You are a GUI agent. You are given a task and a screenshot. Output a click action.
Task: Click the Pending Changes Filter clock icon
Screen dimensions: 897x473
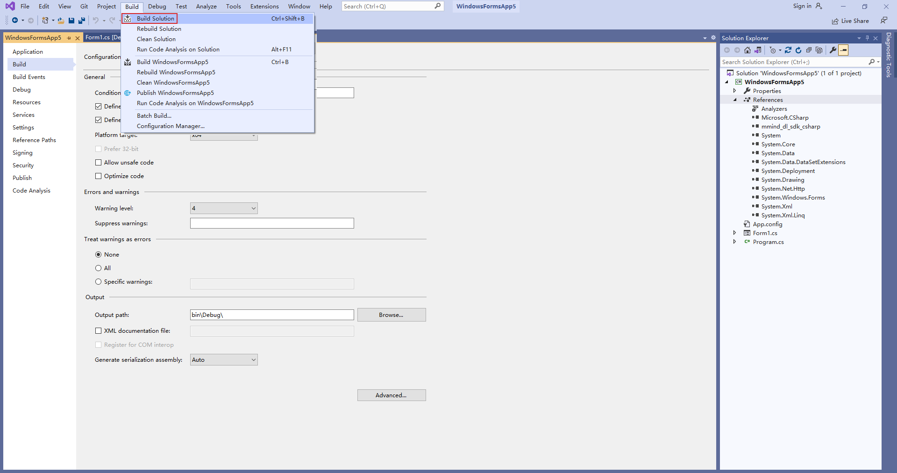tap(773, 50)
